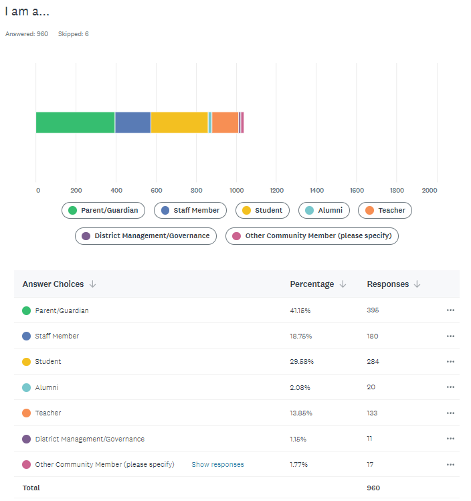The height and width of the screenshot is (501, 471).
Task: Open the three-dot menu for Staff Member row
Action: (x=450, y=336)
